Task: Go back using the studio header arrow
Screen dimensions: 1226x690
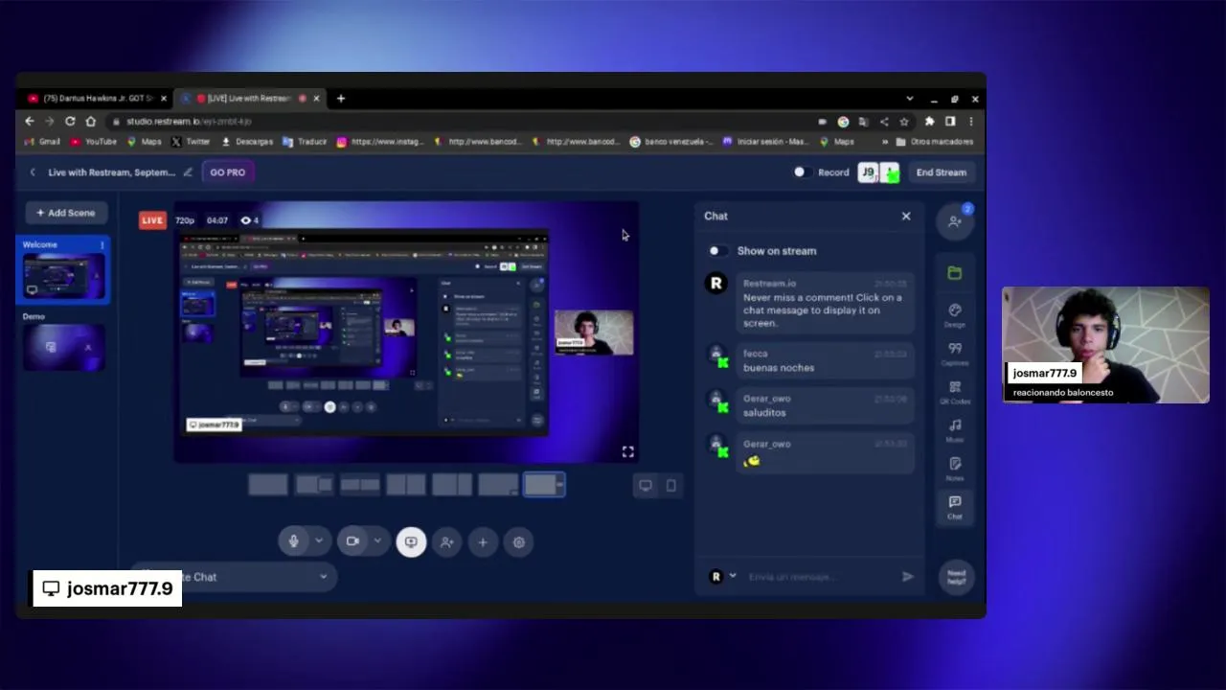Action: pos(33,172)
